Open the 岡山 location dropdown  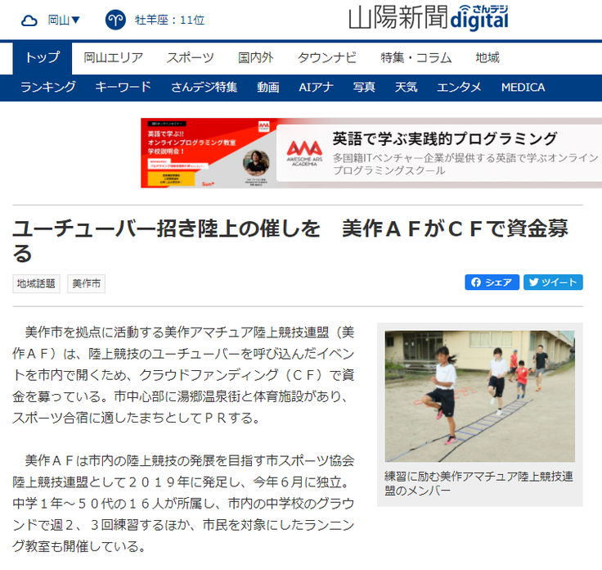click(64, 20)
